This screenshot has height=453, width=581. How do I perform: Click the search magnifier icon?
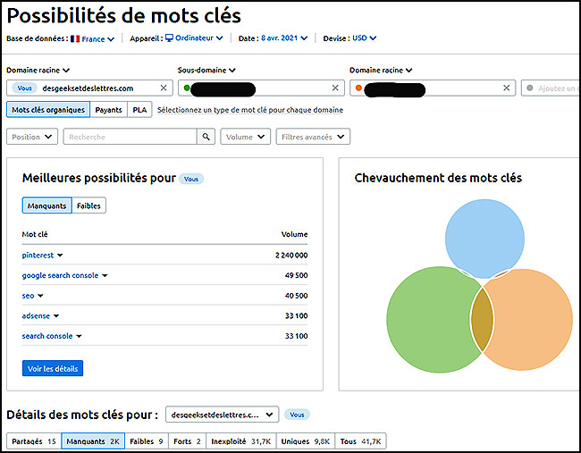pyautogui.click(x=206, y=137)
